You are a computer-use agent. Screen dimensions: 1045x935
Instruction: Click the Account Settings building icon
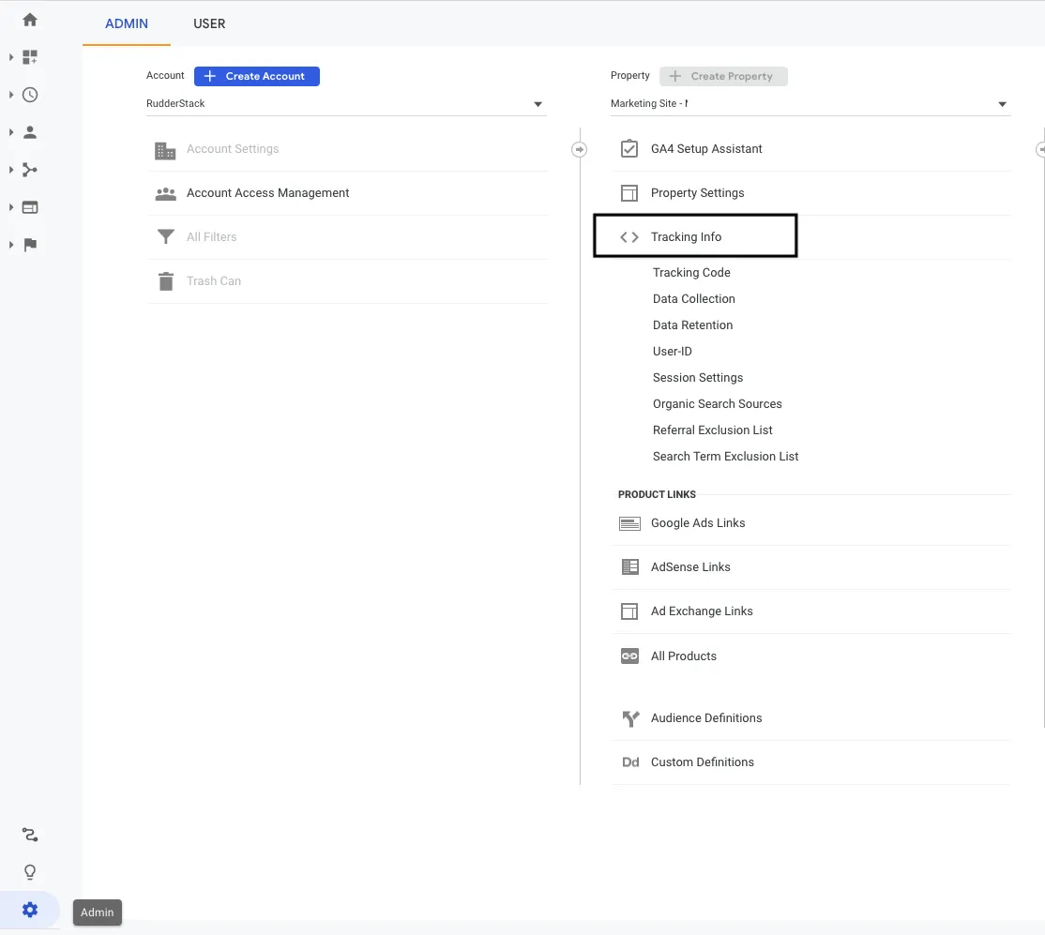click(x=165, y=151)
